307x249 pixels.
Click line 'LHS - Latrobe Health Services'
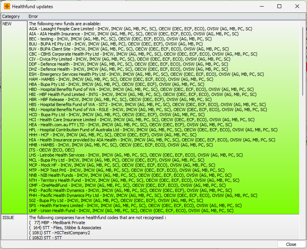(136, 155)
